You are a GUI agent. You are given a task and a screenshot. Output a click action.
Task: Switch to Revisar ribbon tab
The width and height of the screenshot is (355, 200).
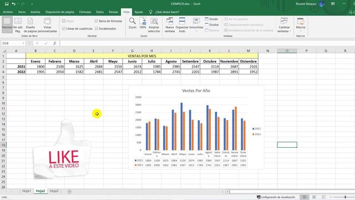(113, 12)
